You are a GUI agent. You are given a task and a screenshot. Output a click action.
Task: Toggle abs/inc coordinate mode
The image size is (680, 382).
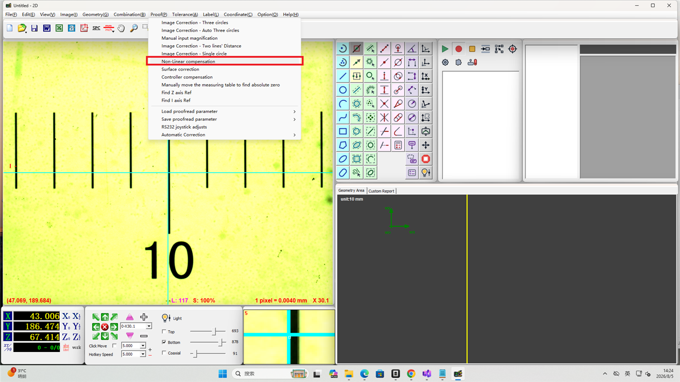coord(66,348)
